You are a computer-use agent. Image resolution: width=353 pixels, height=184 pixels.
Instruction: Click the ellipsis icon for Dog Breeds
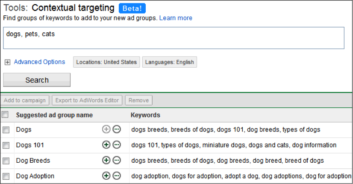click(x=117, y=160)
